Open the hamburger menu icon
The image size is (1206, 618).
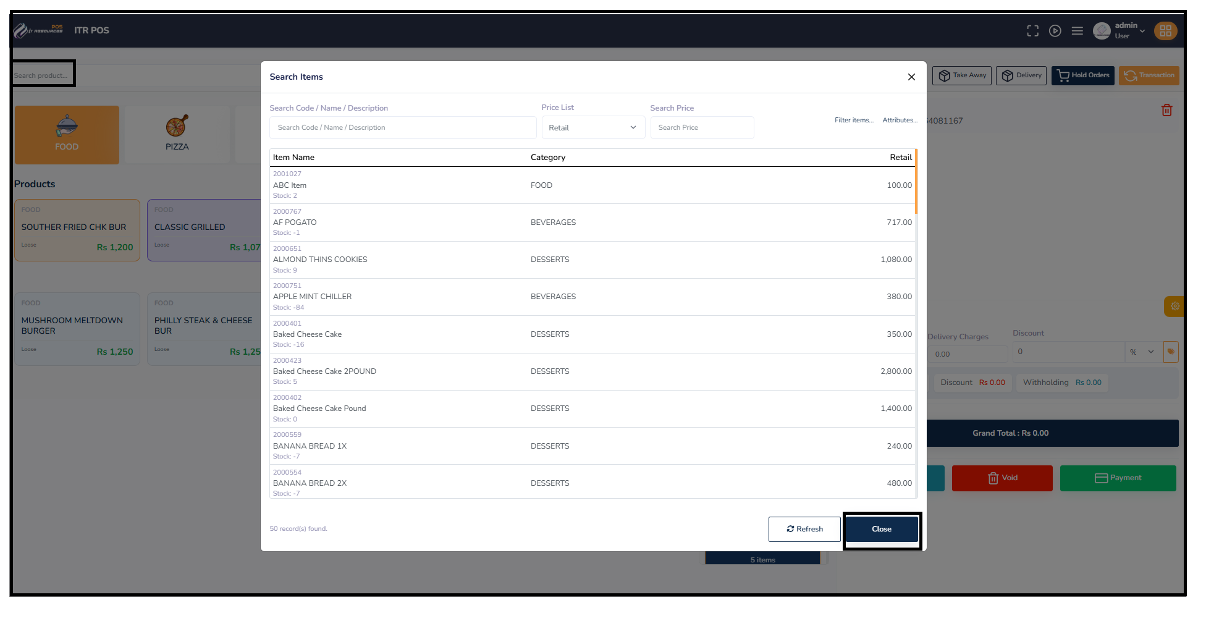(1077, 31)
